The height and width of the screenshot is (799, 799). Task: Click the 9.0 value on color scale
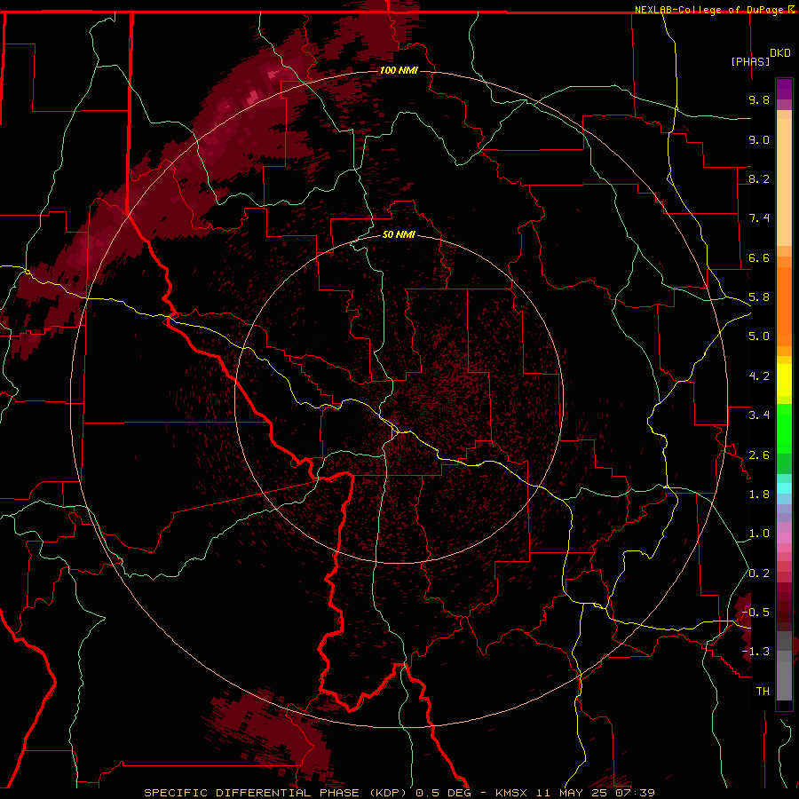[759, 139]
